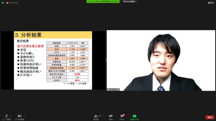This screenshot has width=216, height=121.
Task: Click the 表示 view button at top right
Action: coord(211,3)
